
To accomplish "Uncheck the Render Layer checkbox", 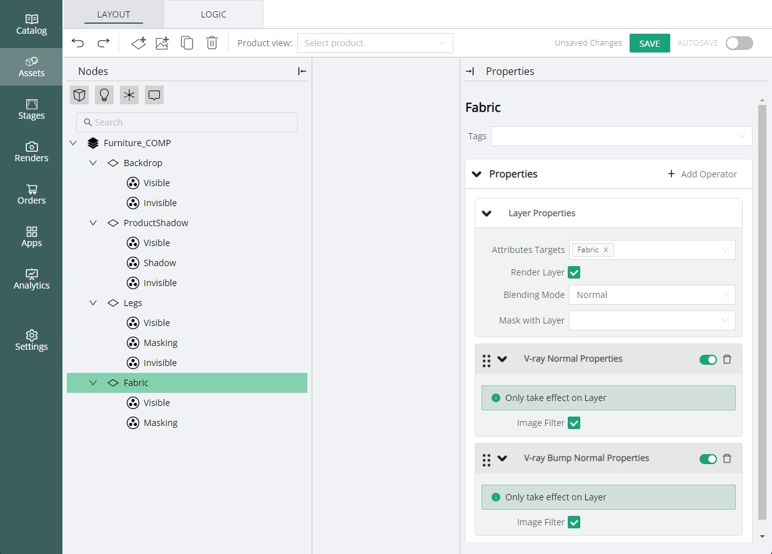I will pos(574,272).
